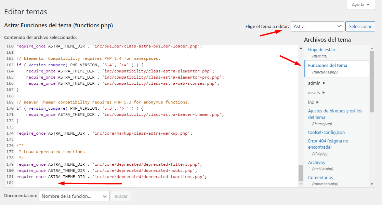The image size is (382, 205).
Task: Click code editor vertical scrollbar thumb
Action: tap(301, 173)
